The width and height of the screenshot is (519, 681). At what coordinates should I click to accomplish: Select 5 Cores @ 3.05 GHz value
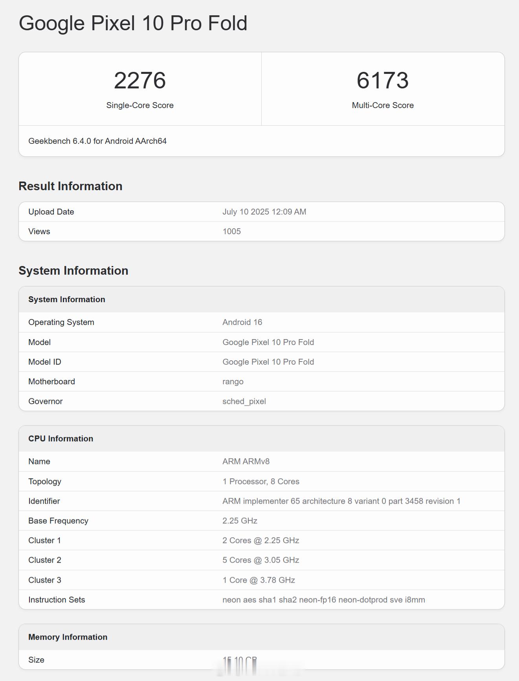point(261,560)
